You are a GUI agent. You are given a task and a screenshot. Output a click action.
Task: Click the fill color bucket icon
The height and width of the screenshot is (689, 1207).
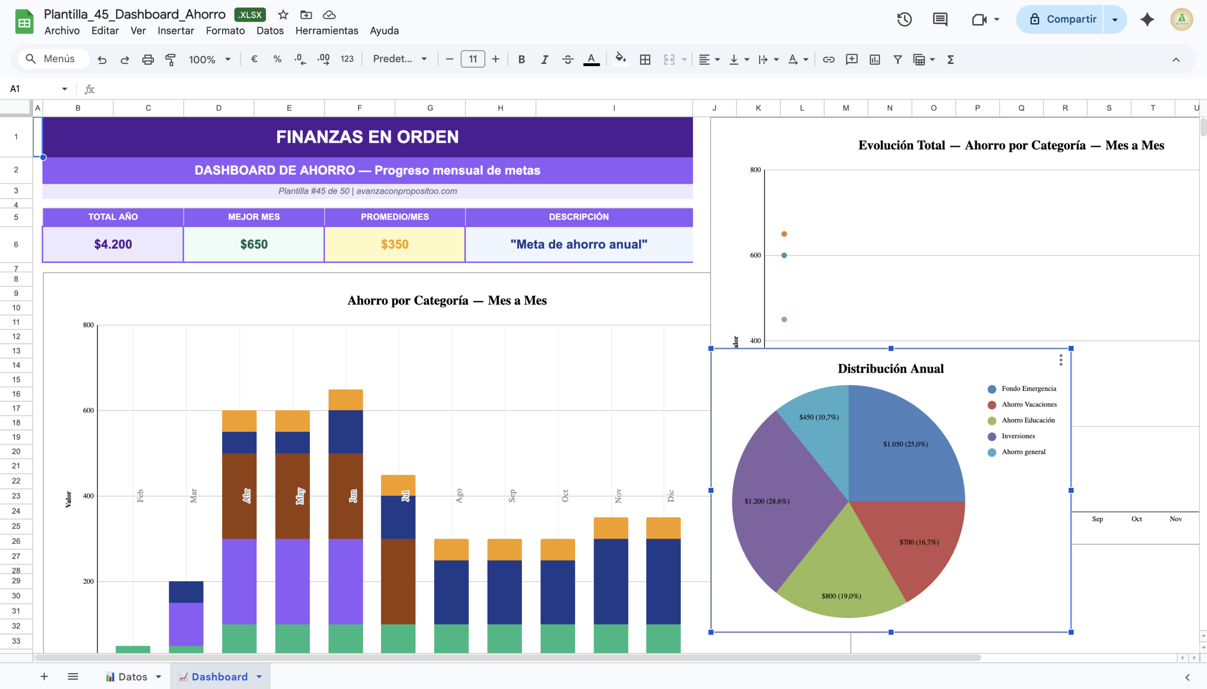click(620, 59)
